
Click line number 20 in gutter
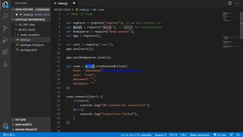58,97
